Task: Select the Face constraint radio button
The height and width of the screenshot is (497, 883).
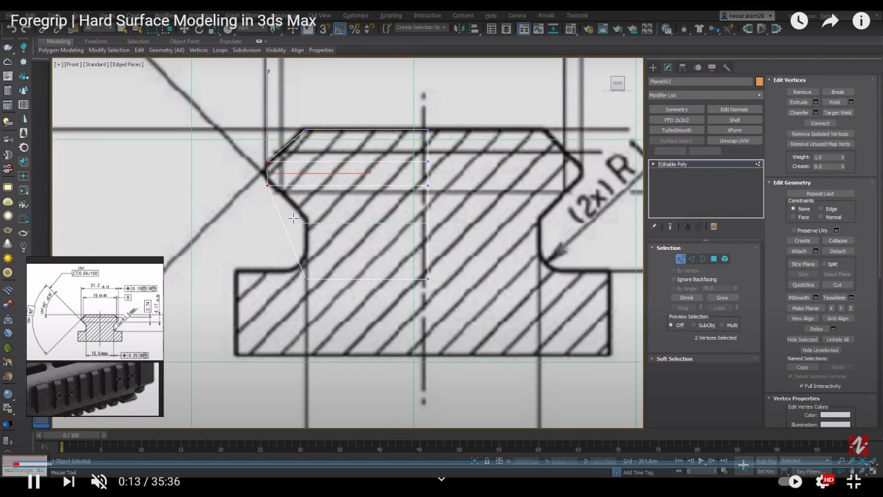Action: coord(793,217)
